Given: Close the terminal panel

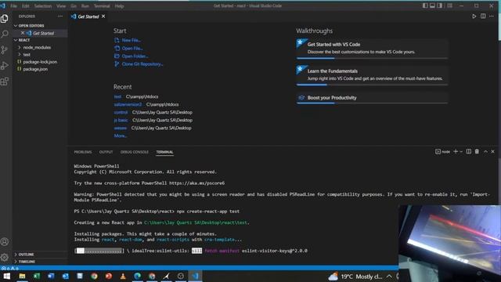Looking at the screenshot, I should pos(492,151).
